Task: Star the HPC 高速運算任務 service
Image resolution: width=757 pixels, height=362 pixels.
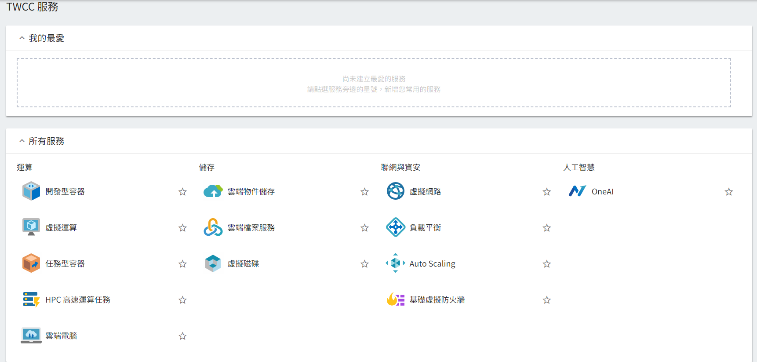Action: point(182,300)
